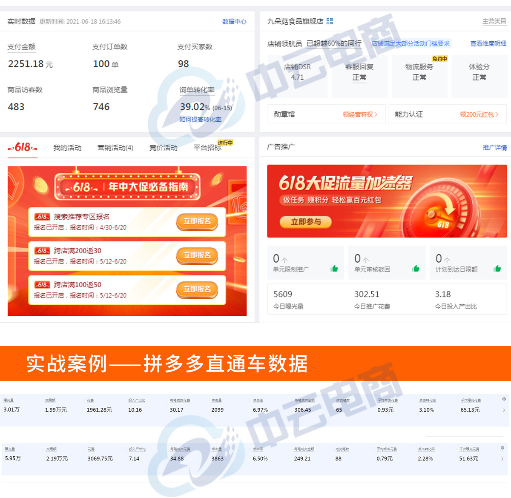Open 查看维度明细 link
511x498 pixels.
tap(488, 43)
